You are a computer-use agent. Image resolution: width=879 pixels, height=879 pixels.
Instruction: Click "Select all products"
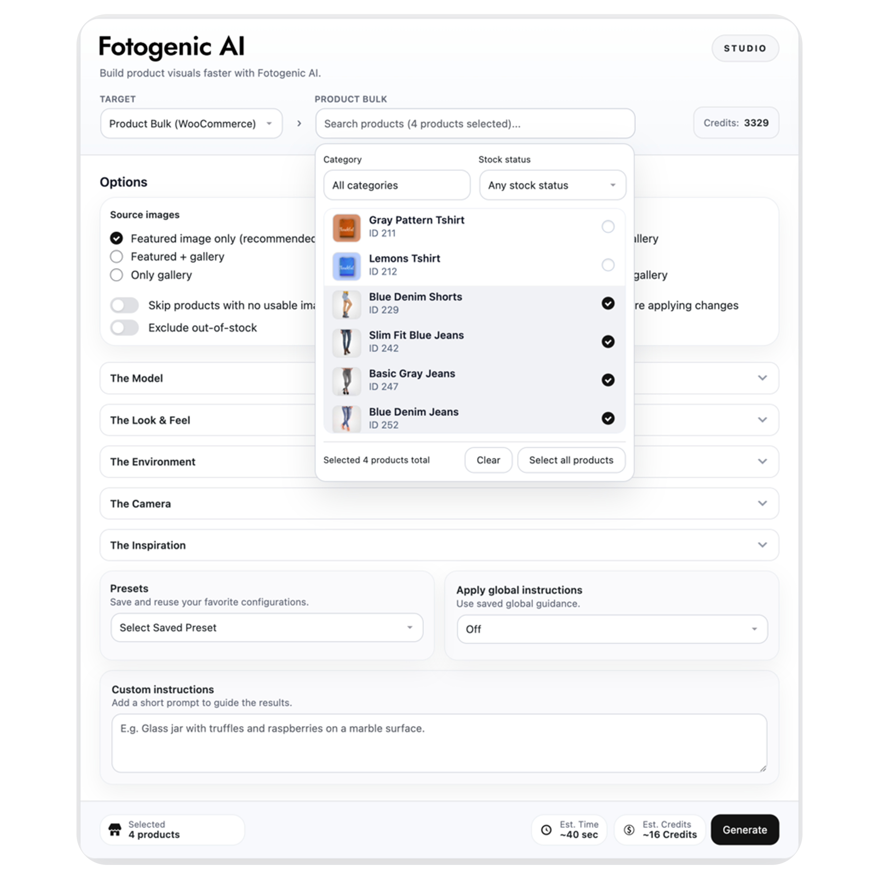click(x=571, y=460)
